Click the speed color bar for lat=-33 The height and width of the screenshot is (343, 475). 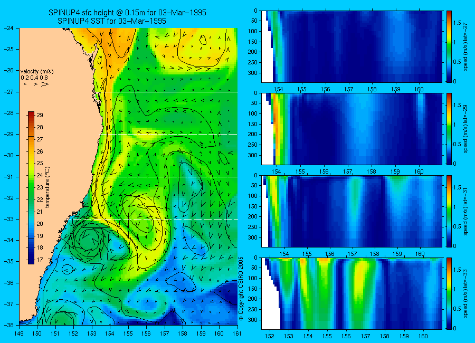click(x=449, y=293)
